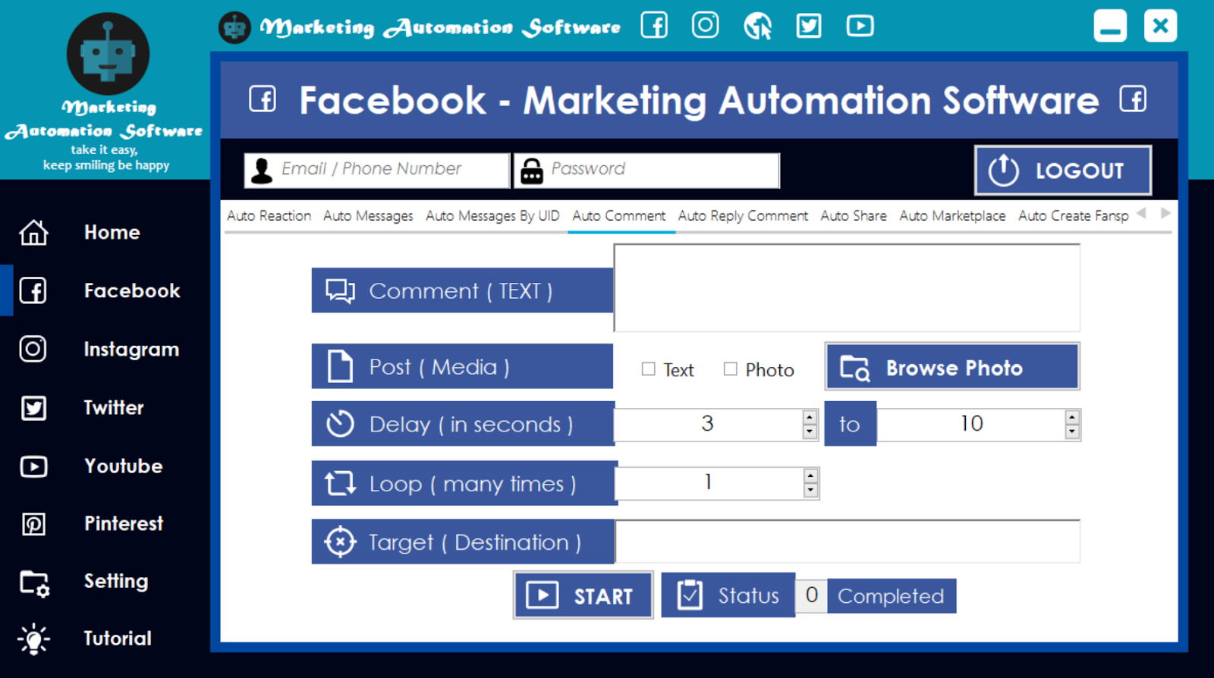Click the Target destination input field

tap(848, 541)
